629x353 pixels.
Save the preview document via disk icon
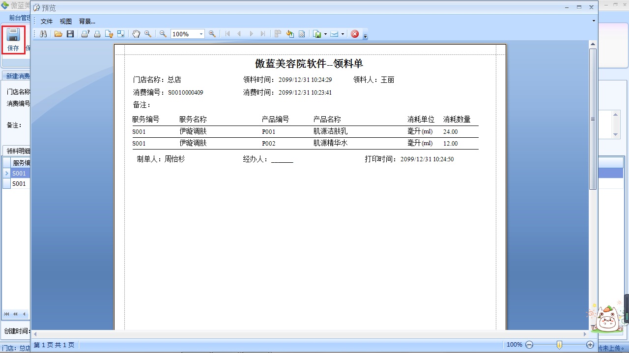(x=71, y=34)
